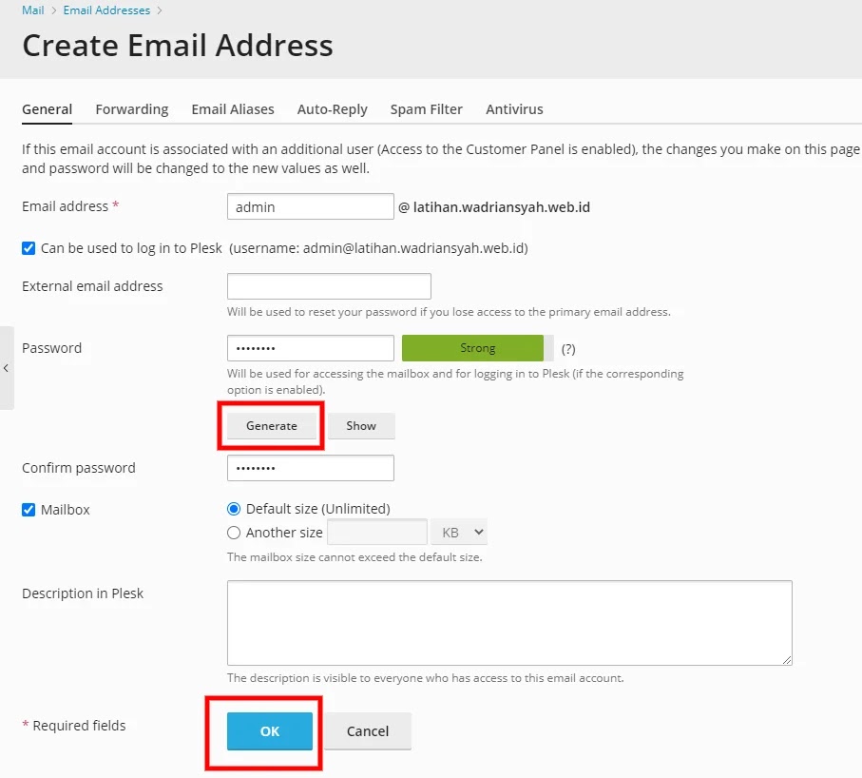Switch to the Antivirus tab

click(514, 109)
